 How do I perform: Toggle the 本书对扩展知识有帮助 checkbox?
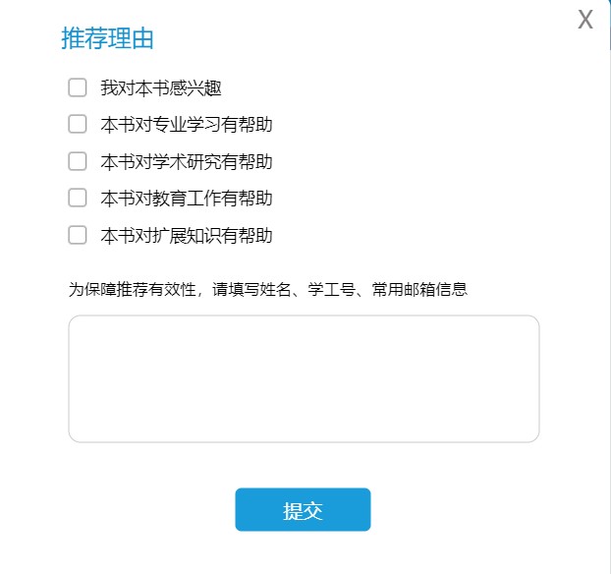pyautogui.click(x=78, y=235)
